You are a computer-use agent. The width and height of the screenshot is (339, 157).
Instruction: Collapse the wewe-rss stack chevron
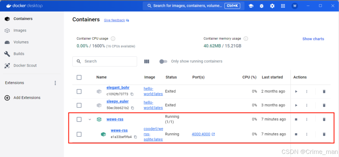click(x=90, y=119)
